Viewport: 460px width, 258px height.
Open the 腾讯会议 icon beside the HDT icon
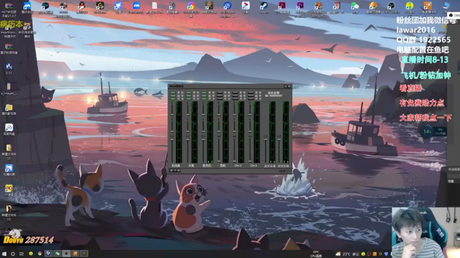coord(27,6)
